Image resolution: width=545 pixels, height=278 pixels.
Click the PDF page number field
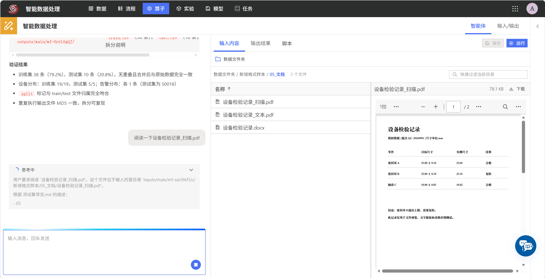pos(453,107)
